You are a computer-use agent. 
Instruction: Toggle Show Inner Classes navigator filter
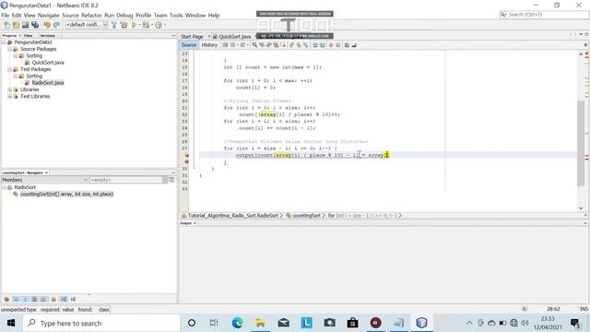44,299
